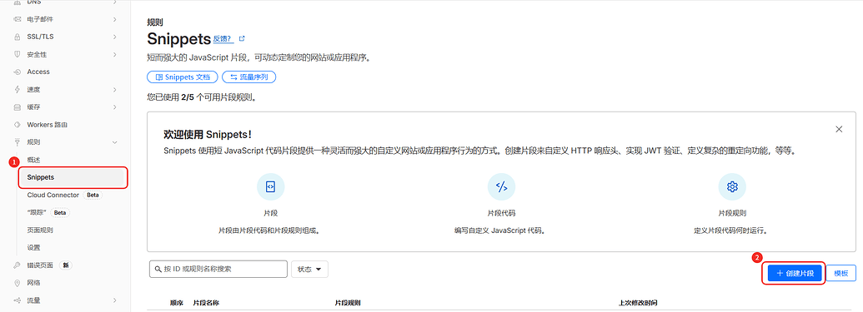The image size is (863, 312).
Task: Click the 上次修改时间 column header
Action: pos(638,303)
